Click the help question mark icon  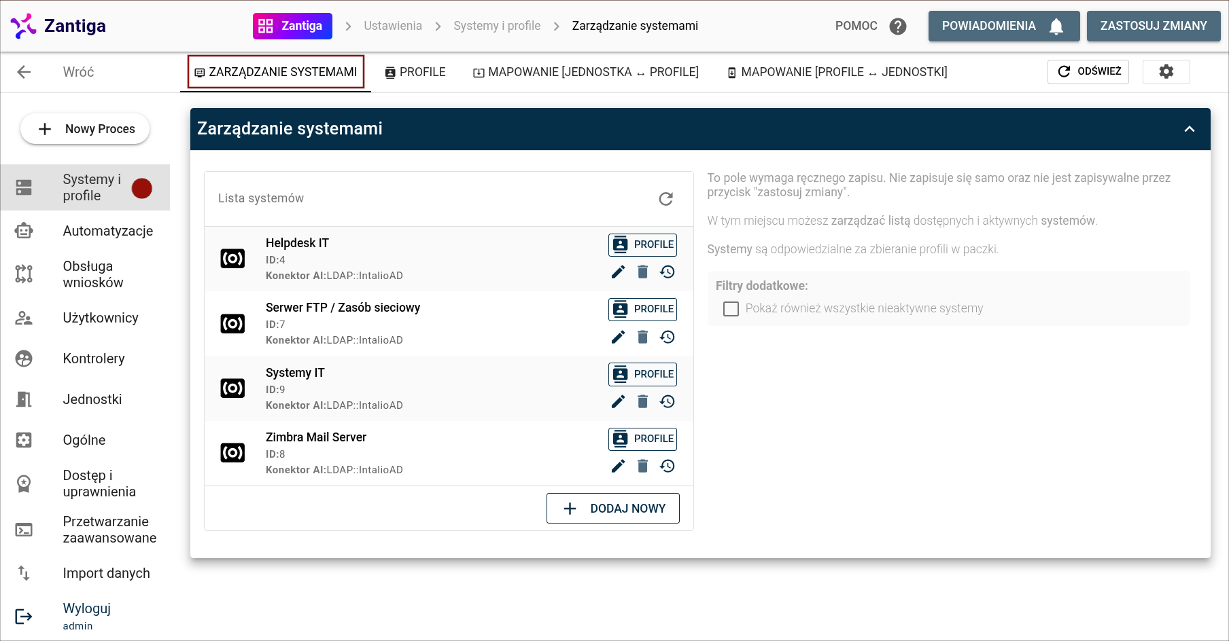click(x=898, y=26)
